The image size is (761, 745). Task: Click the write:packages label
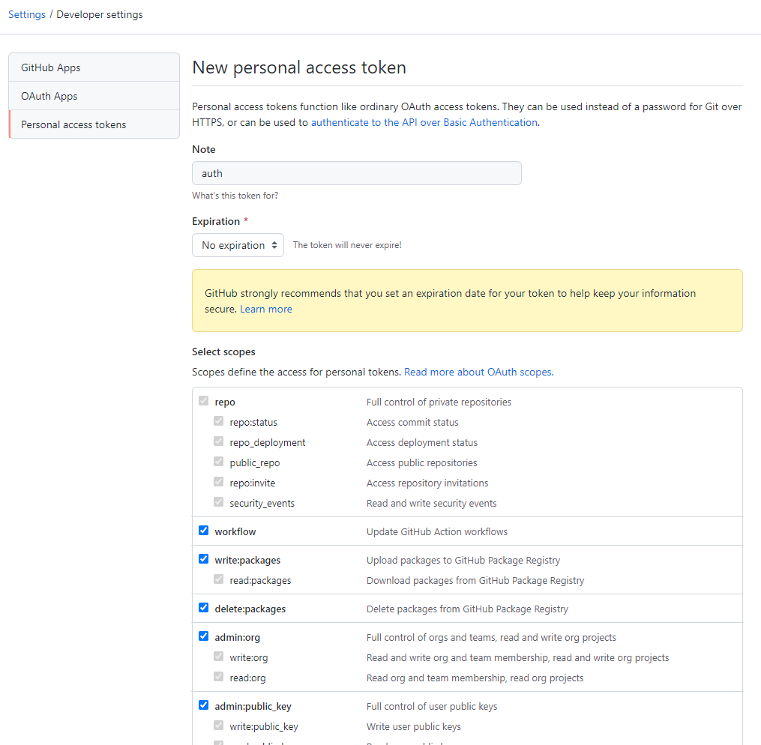point(247,560)
